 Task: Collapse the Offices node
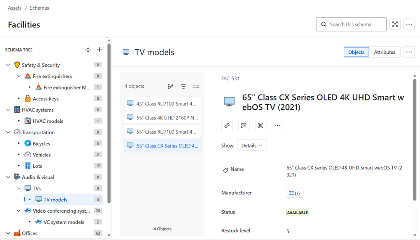8,233
